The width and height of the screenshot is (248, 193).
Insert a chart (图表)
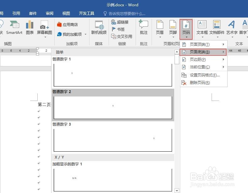[x=30, y=28]
